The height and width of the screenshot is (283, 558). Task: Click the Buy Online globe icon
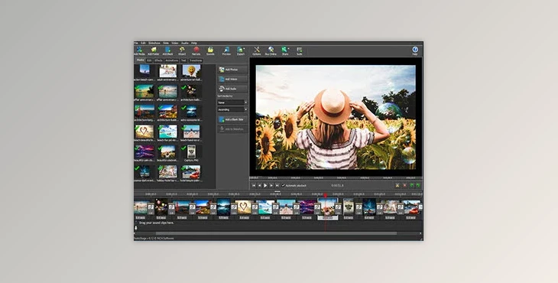(x=271, y=51)
